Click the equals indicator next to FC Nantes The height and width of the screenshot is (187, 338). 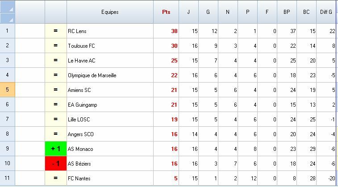tap(56, 178)
